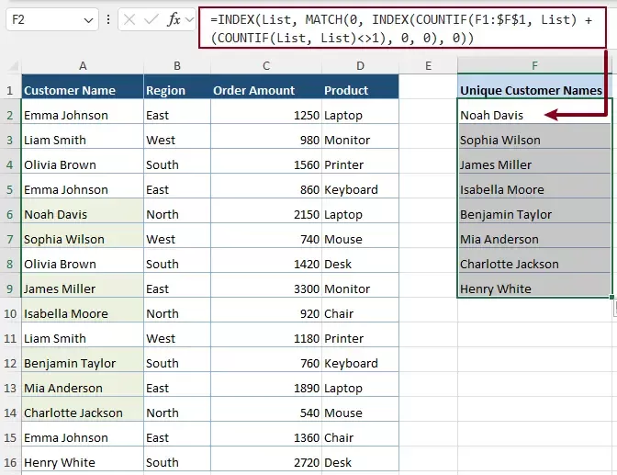Click order amount 980
This screenshot has width=617, height=475.
(x=266, y=136)
